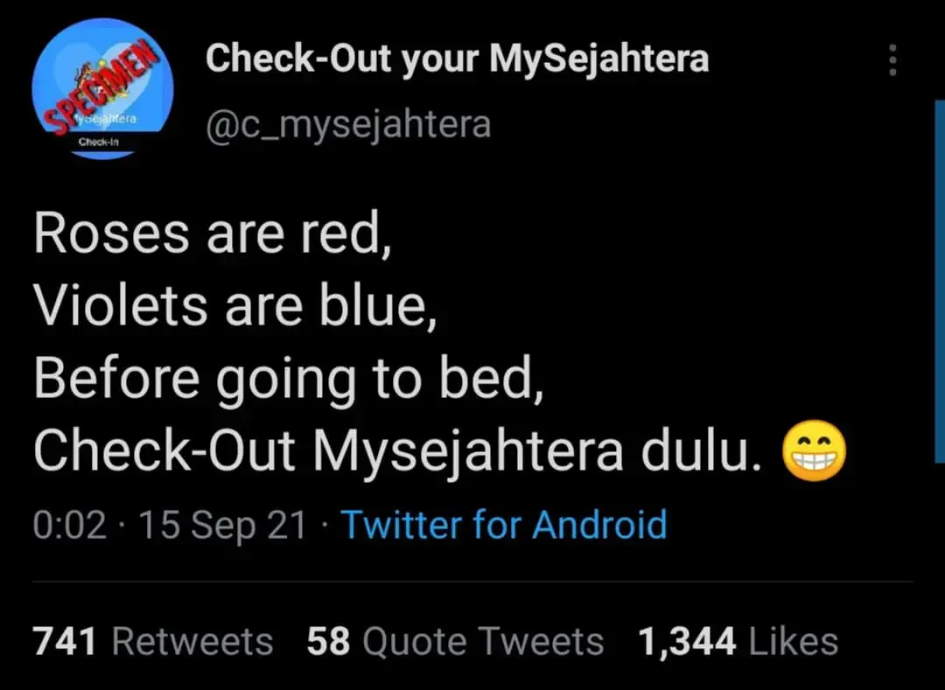
Task: Select the line Roses are red
Action: click(x=213, y=233)
